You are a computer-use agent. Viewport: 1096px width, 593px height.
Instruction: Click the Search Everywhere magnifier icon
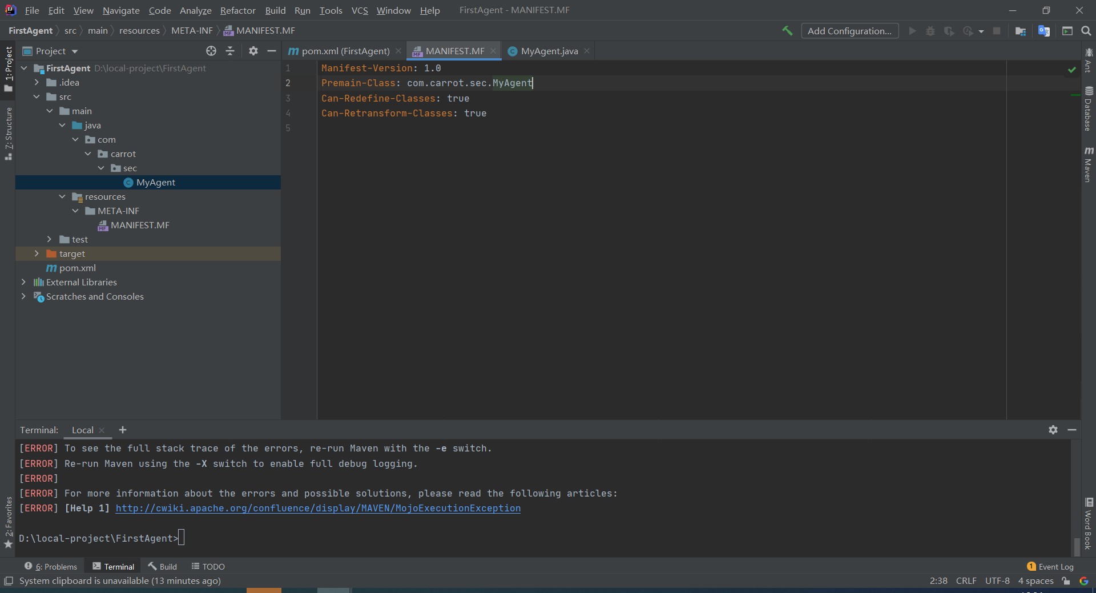click(x=1086, y=31)
